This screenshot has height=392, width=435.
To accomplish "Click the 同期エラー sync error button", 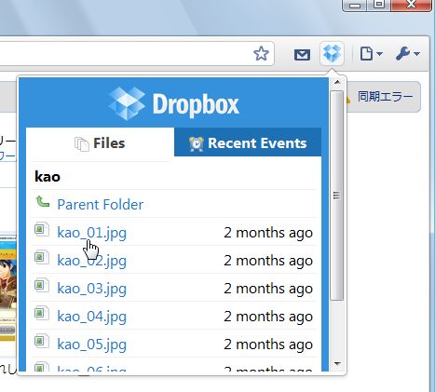I will click(383, 97).
